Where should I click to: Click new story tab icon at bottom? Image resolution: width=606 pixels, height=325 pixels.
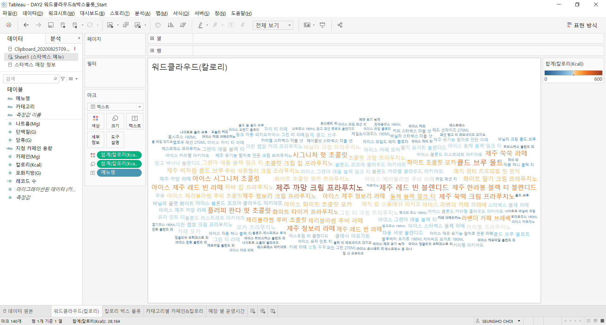(273, 311)
